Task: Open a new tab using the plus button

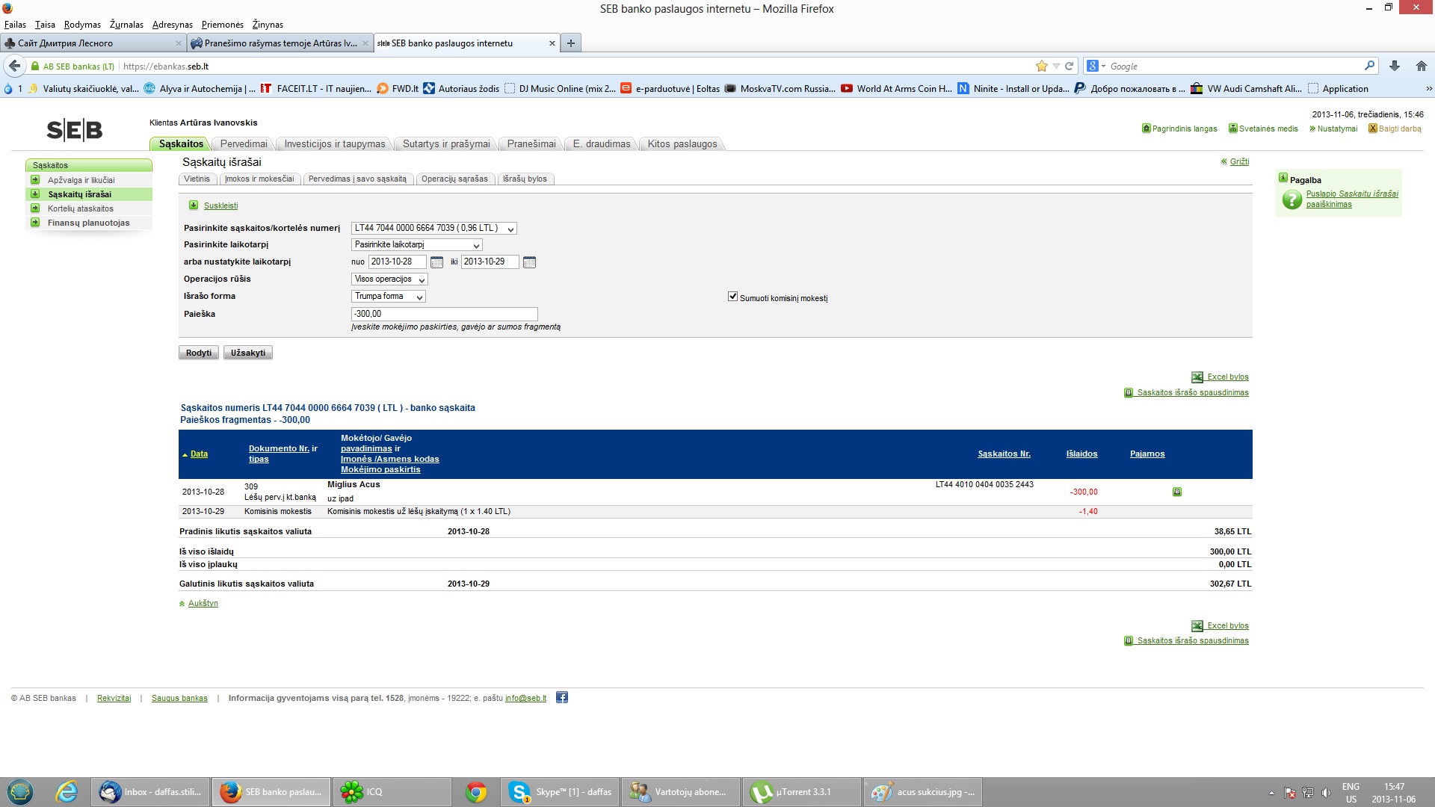Action: [x=571, y=43]
